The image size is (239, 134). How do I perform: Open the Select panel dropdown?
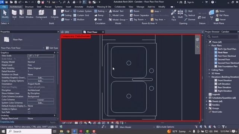click(5, 23)
